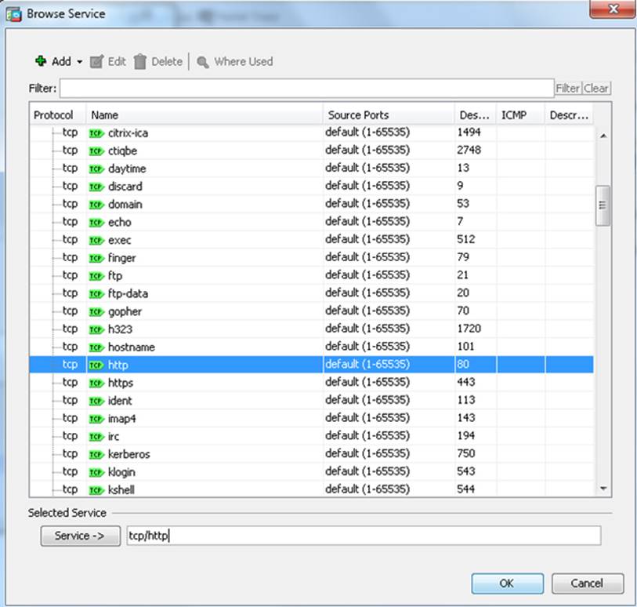
Task: Click the green plus Add icon
Action: [x=41, y=61]
